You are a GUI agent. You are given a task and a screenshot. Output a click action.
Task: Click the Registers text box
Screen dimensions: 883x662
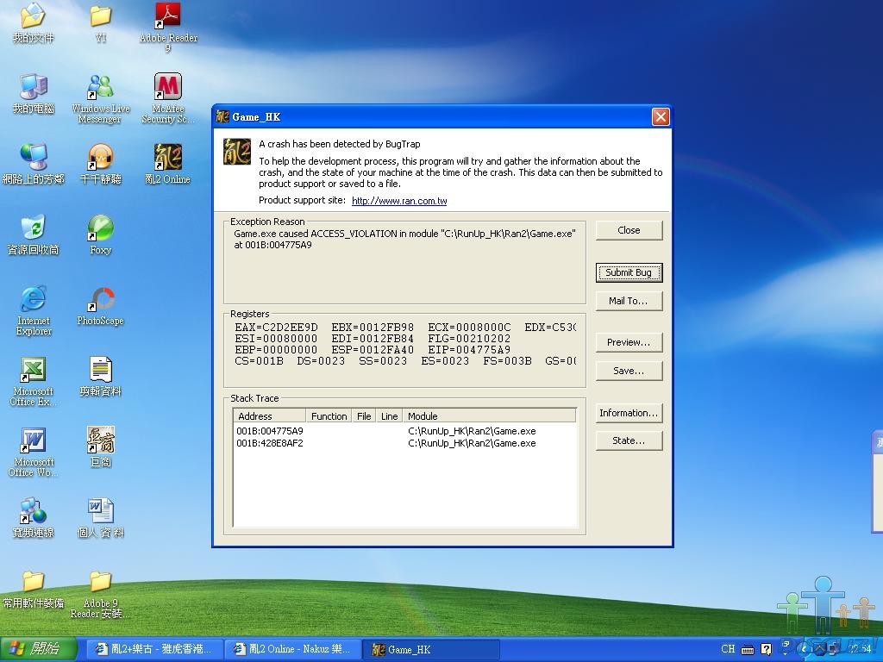[x=404, y=350]
